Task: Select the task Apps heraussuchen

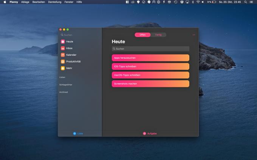Action: pyautogui.click(x=150, y=58)
